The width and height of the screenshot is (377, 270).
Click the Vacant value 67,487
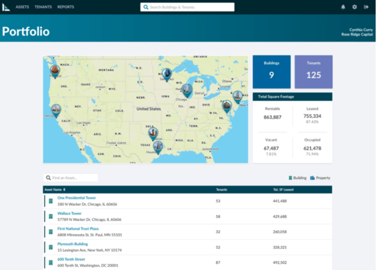click(271, 148)
